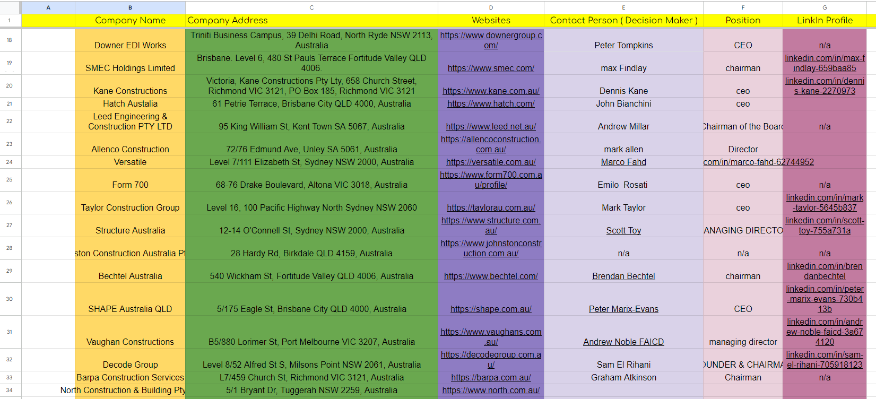876x399 pixels.
Task: Click the linked contact Andrew Noble FAICD
Action: click(x=623, y=342)
